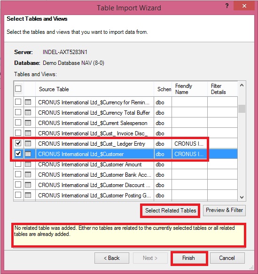Tick checkbox for Customer Bank Acc... row
The height and width of the screenshot is (274, 258).
(x=18, y=174)
